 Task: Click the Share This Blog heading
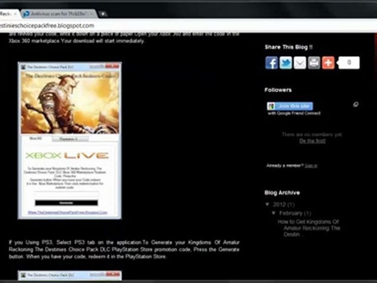289,47
